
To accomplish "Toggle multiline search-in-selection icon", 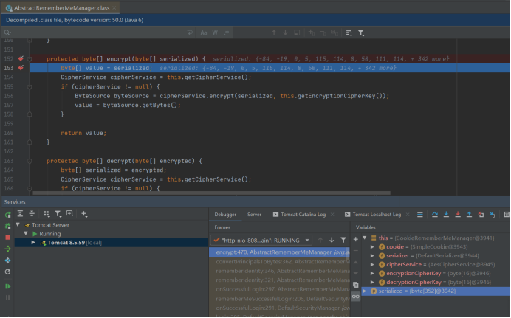I will 349,32.
